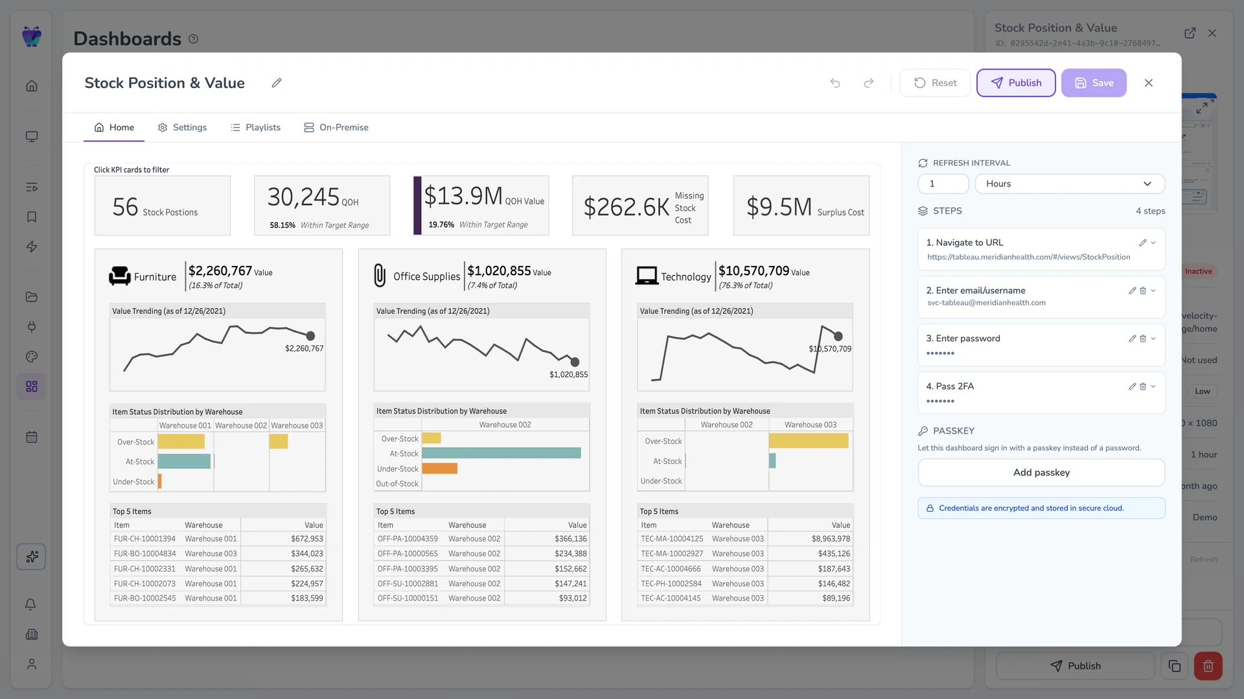
Task: Open the Hours interval unit dropdown
Action: point(1070,184)
